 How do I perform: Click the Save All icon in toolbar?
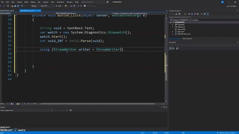(18, 6)
